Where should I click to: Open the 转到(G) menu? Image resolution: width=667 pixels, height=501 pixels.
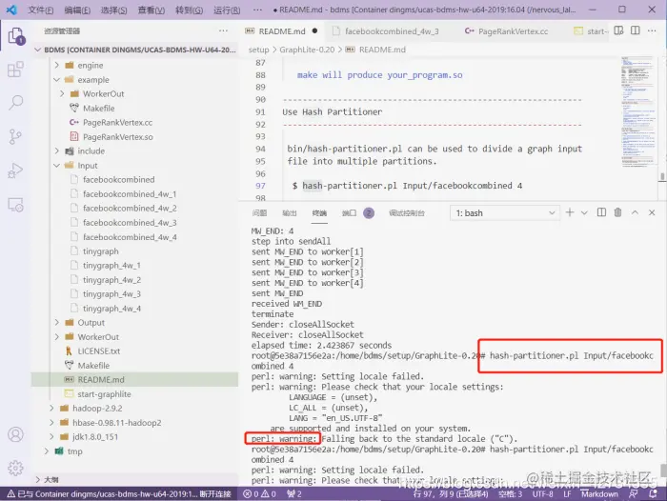190,10
